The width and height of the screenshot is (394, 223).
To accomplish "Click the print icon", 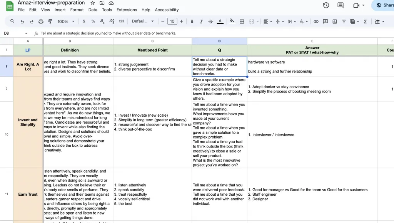I will point(40,22).
